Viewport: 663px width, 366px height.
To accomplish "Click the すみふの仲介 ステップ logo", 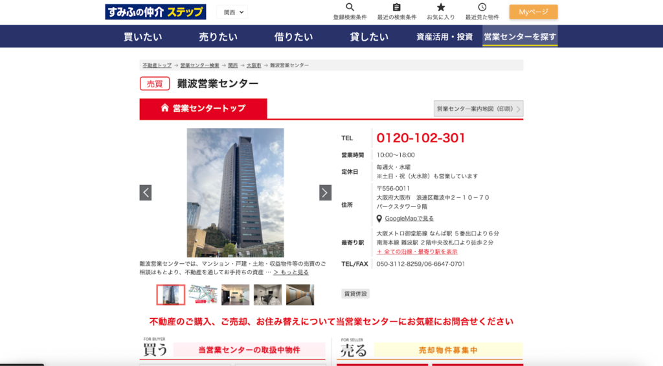I will pyautogui.click(x=155, y=12).
